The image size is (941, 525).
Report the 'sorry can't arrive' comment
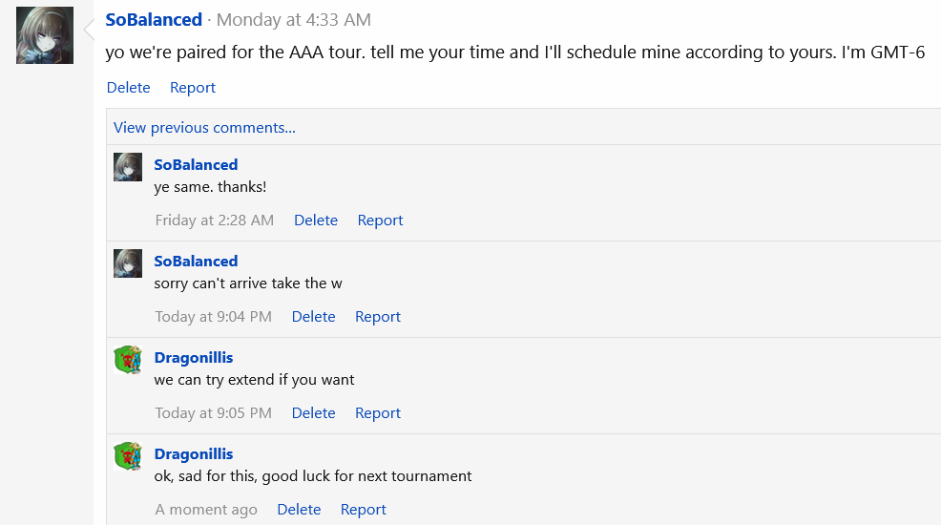(x=378, y=317)
